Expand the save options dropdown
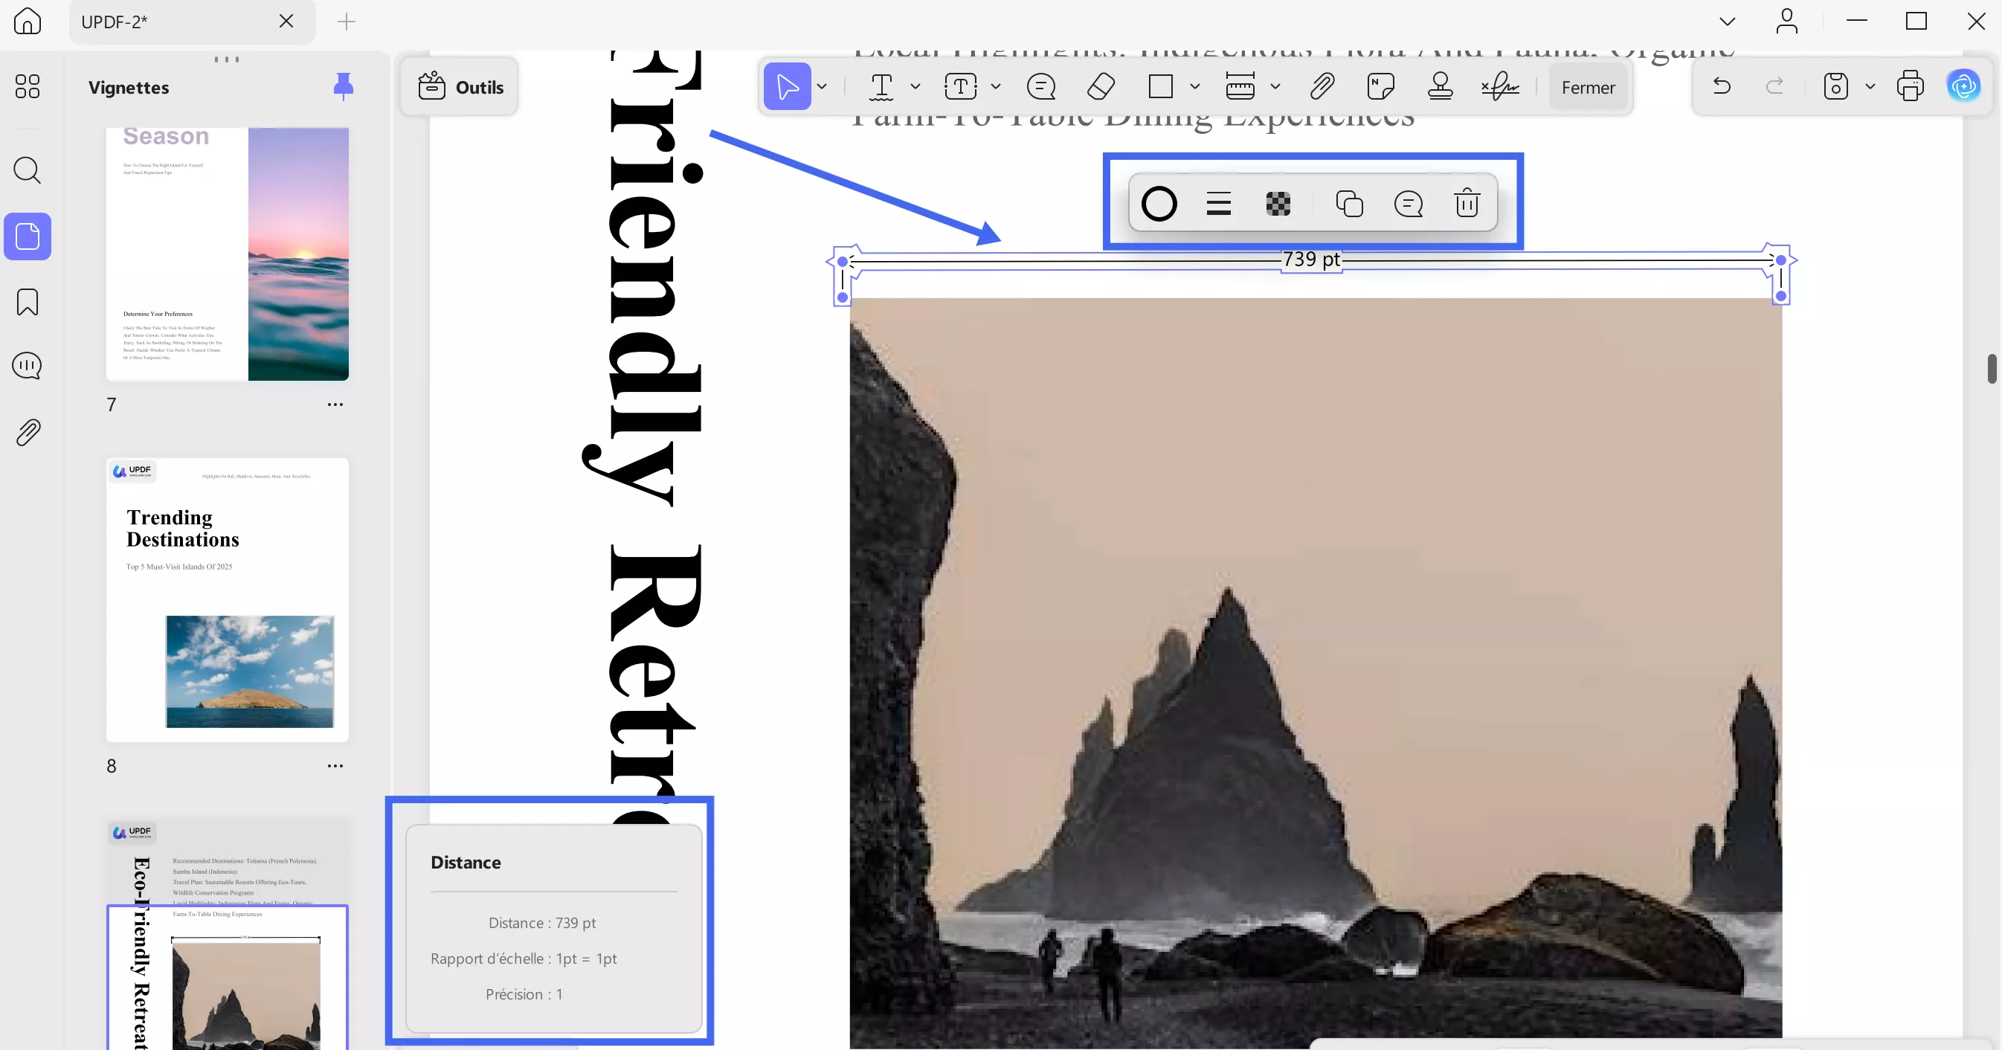The height and width of the screenshot is (1050, 2002). point(1870,87)
